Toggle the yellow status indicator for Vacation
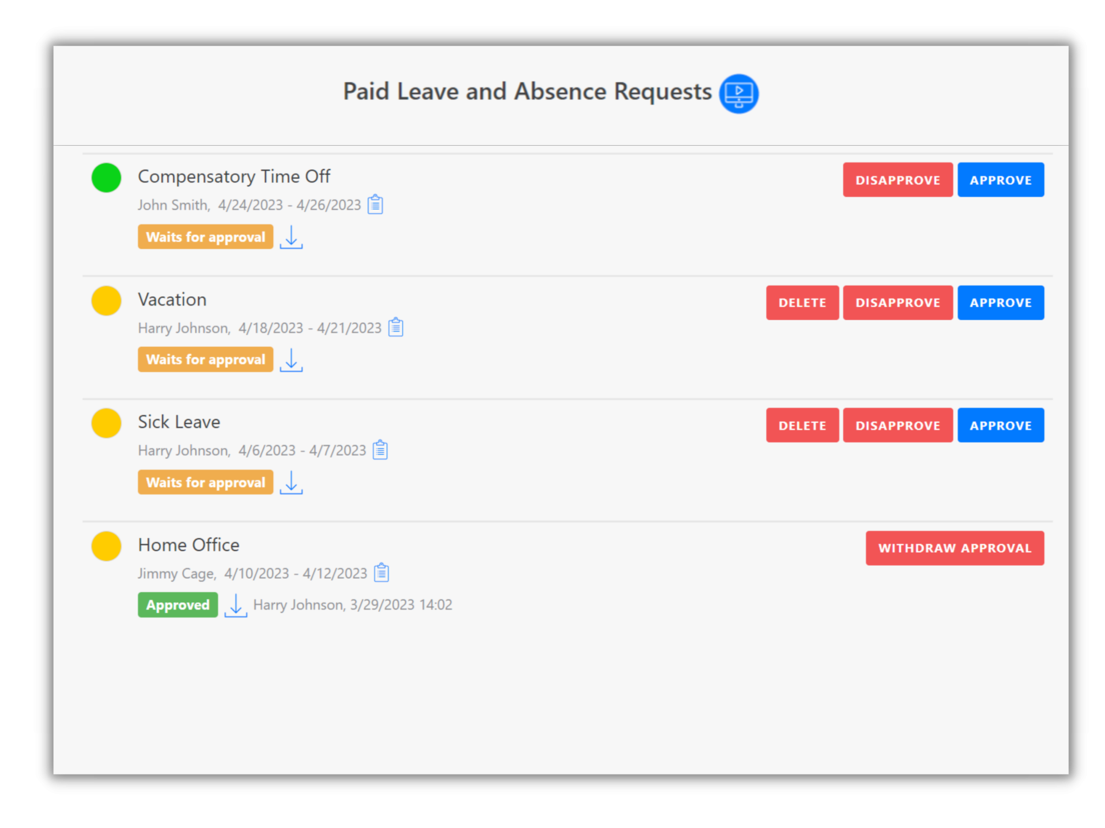Image resolution: width=1105 pixels, height=828 pixels. pos(106,301)
